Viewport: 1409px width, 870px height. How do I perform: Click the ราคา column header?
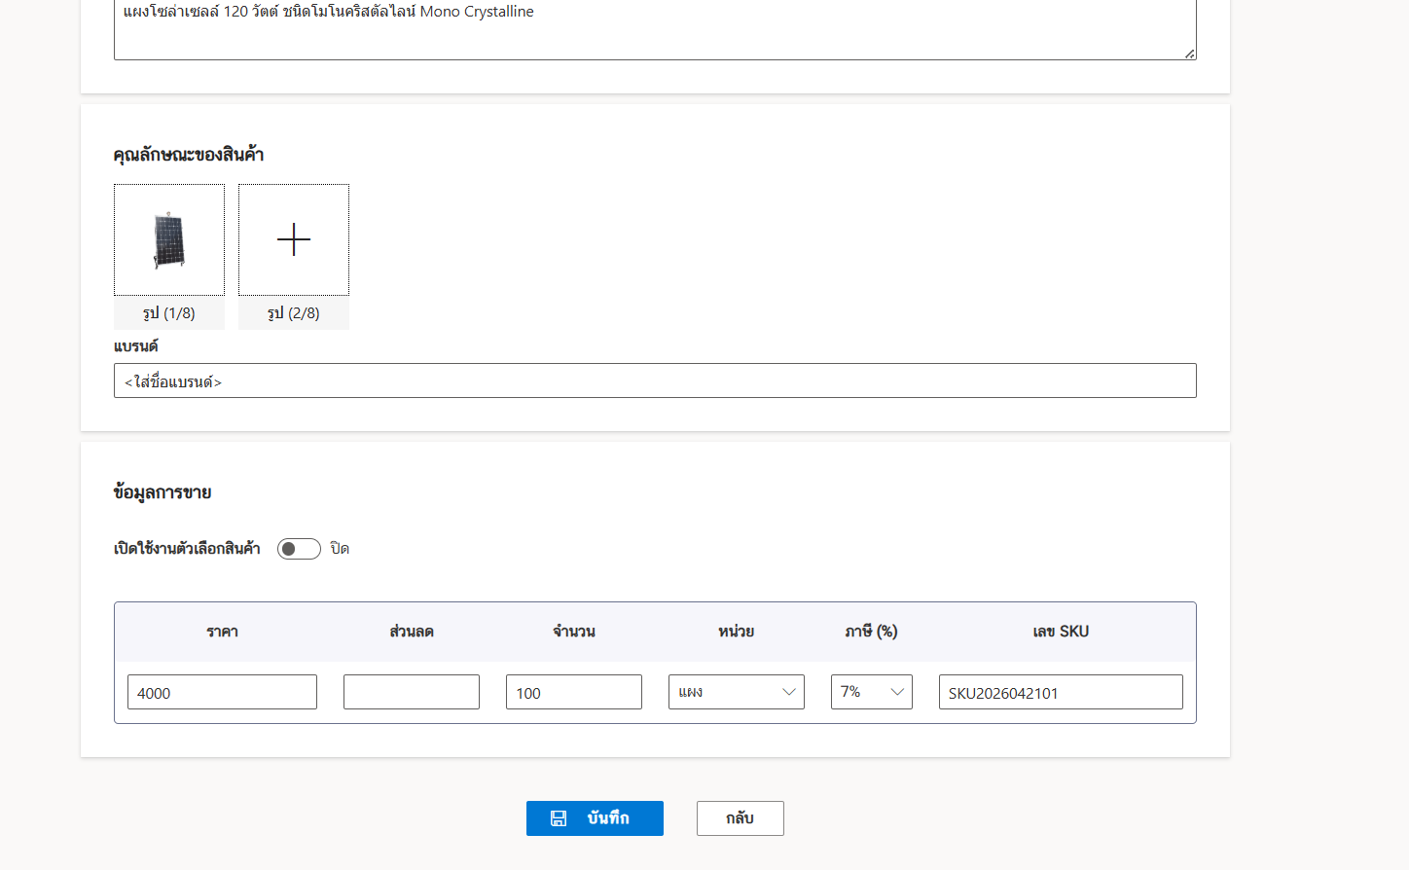[222, 632]
